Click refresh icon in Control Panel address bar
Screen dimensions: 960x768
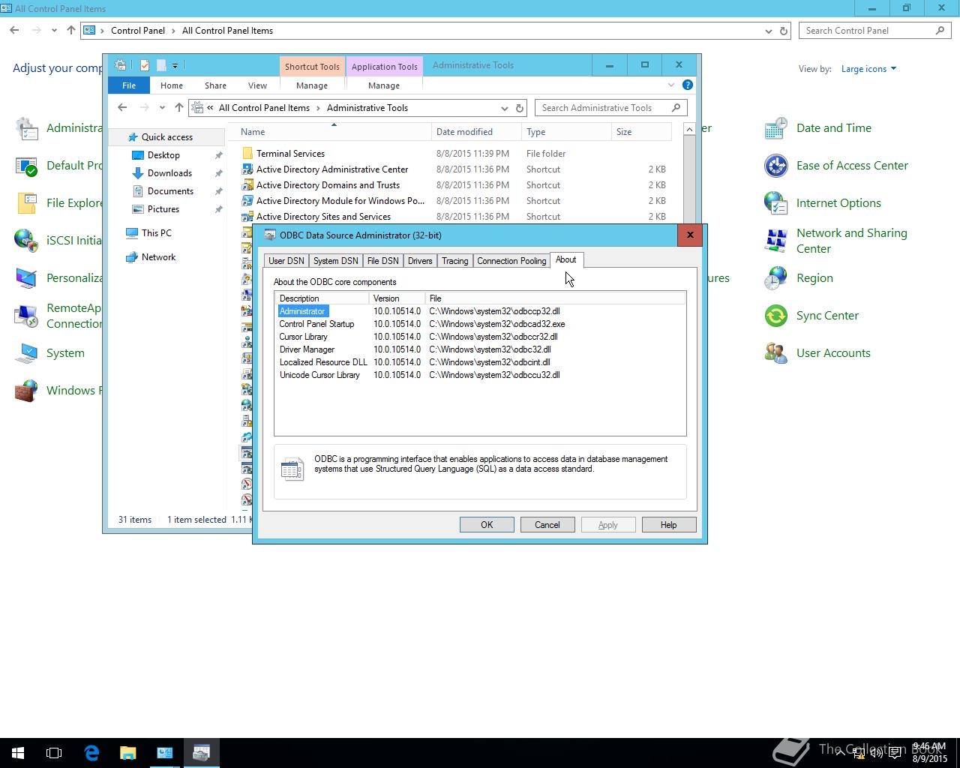pyautogui.click(x=784, y=31)
